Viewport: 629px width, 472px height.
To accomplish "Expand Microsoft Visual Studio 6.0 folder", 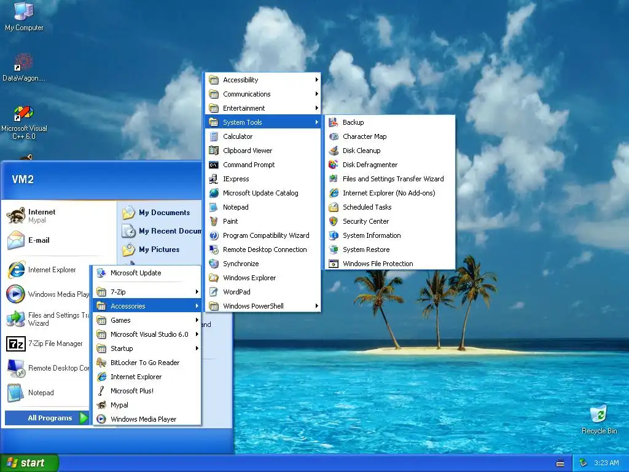I will pos(147,334).
